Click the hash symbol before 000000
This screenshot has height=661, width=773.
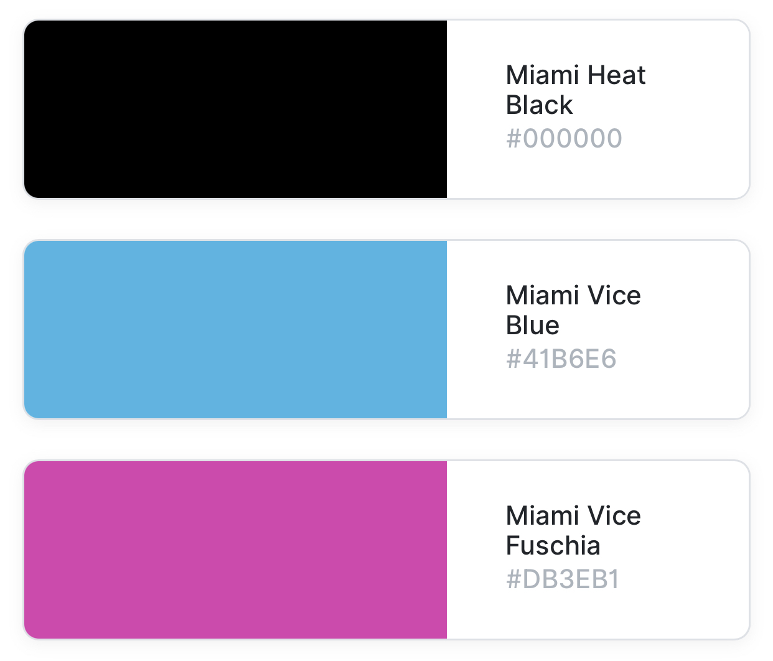click(x=513, y=139)
